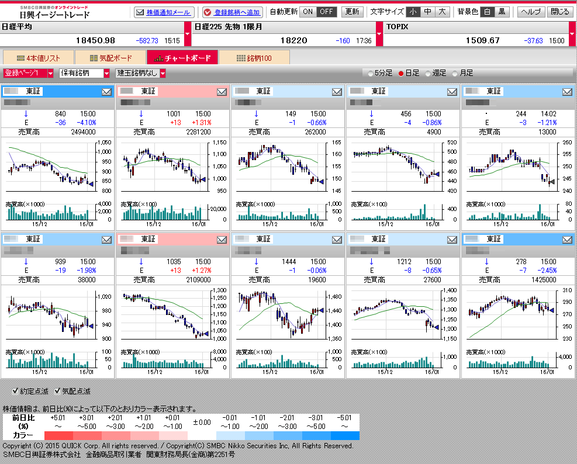Click the mail icon on the 840 stock card
This screenshot has height=464, width=577.
pos(106,92)
